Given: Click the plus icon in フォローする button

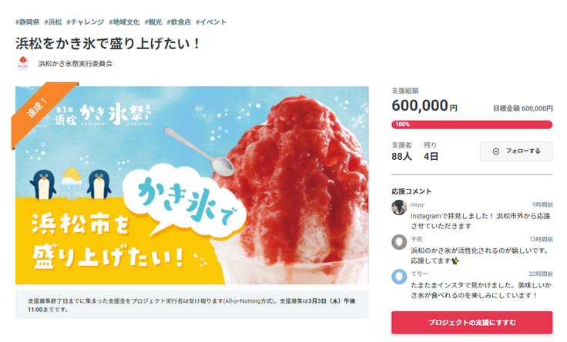Looking at the screenshot, I should coord(496,151).
